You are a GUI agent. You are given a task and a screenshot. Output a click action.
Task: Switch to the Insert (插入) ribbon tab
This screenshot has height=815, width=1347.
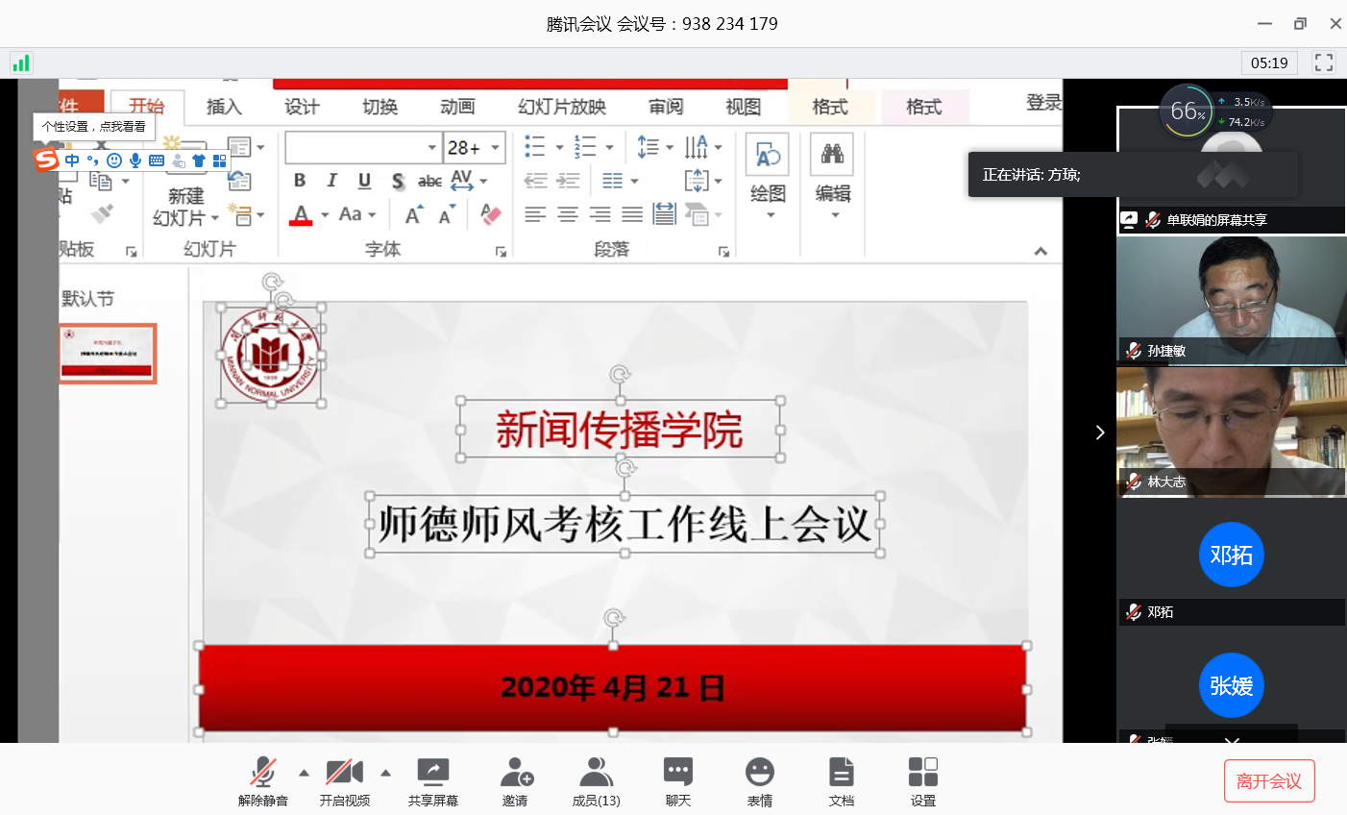(224, 107)
